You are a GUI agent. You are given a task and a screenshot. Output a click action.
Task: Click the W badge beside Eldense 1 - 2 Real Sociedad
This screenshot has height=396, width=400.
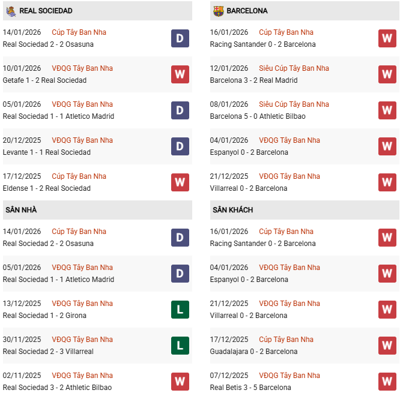[x=180, y=182]
